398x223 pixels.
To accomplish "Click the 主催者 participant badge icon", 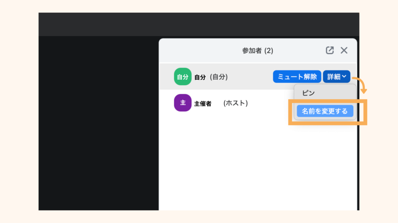I will click(x=182, y=103).
